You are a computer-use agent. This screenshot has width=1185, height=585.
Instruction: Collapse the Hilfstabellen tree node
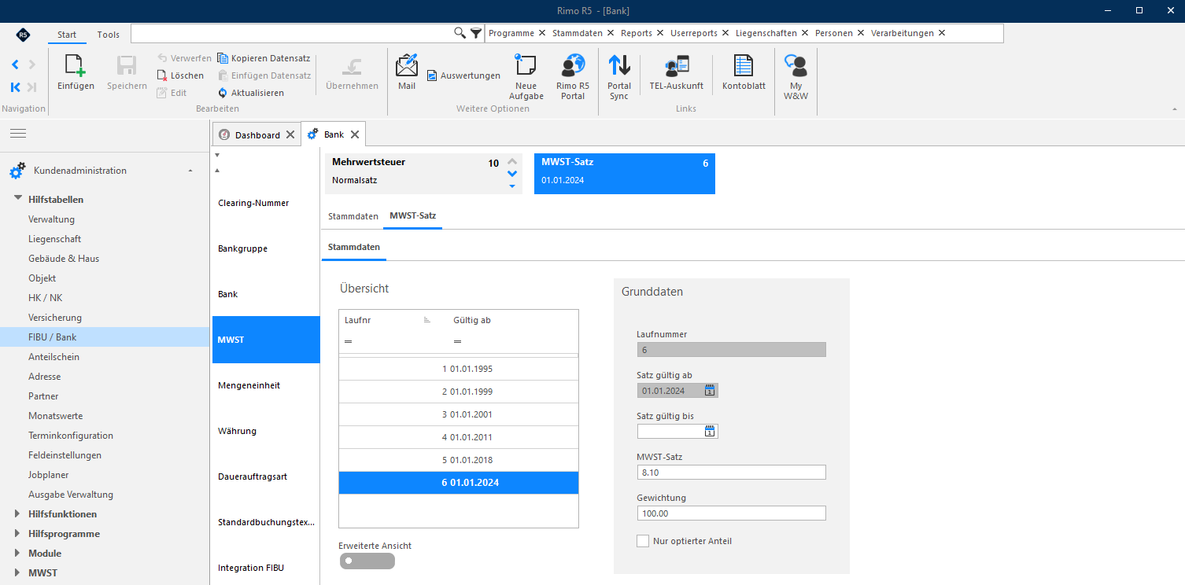[17, 200]
